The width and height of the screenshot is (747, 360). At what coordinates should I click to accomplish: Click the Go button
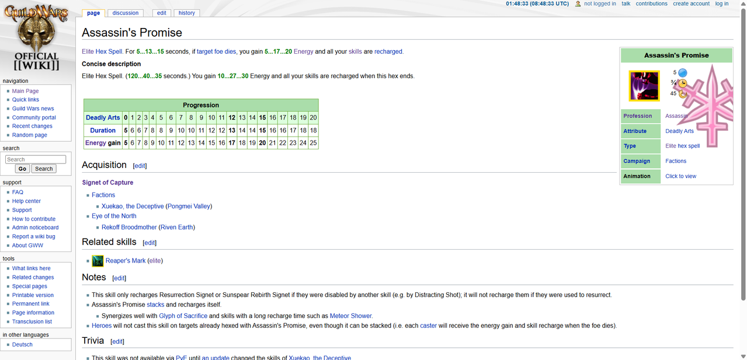pos(22,169)
